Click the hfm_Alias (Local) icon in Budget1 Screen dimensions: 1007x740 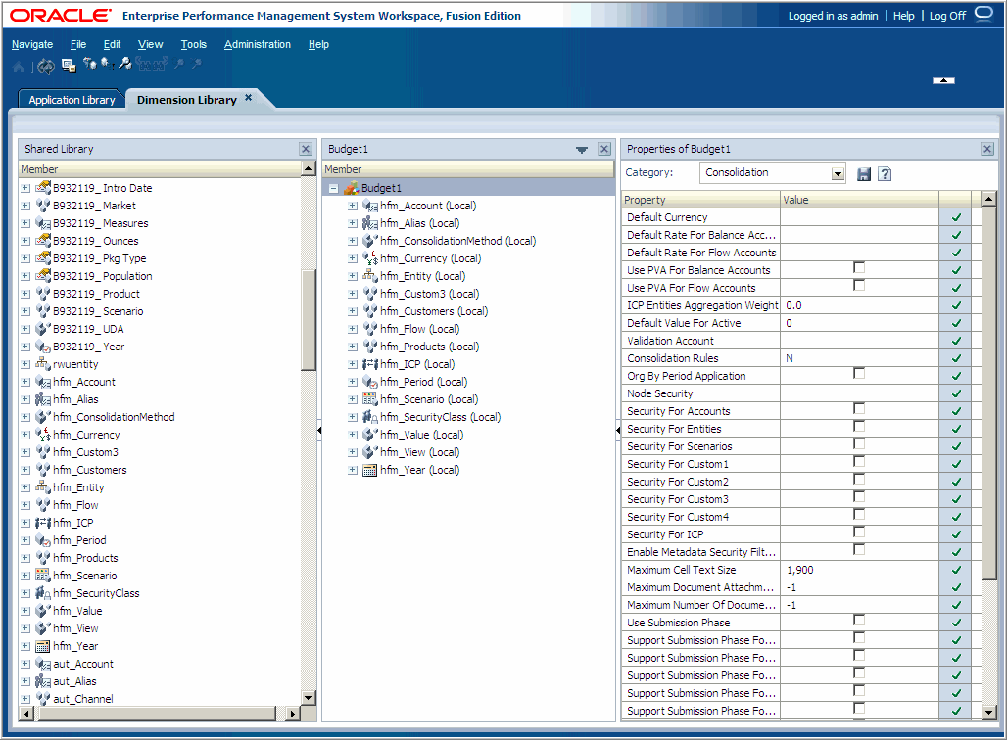pyautogui.click(x=370, y=223)
